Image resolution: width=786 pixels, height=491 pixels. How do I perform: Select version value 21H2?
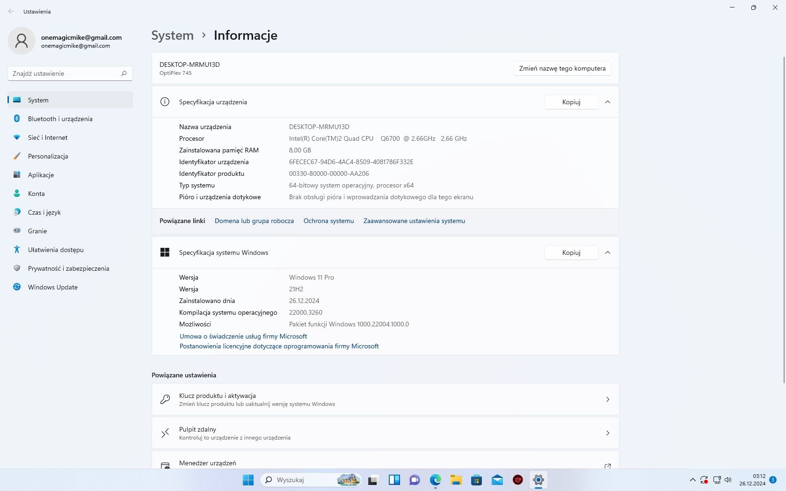296,289
